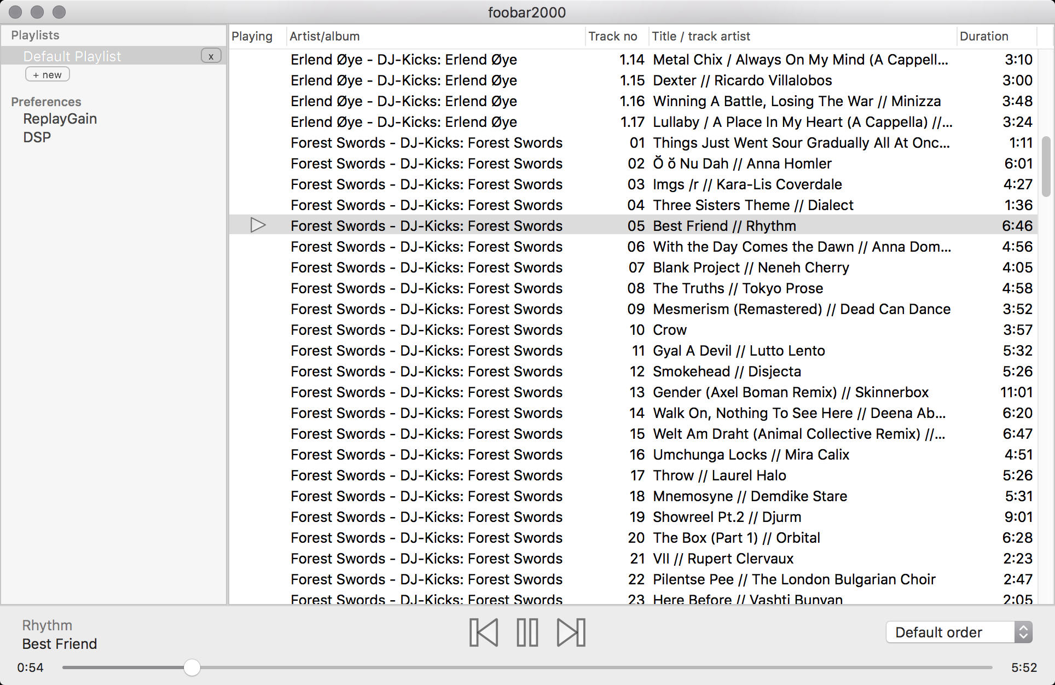Select The Box (Part 1) // Orbital
Screen dimensions: 1055x685
(x=633, y=537)
